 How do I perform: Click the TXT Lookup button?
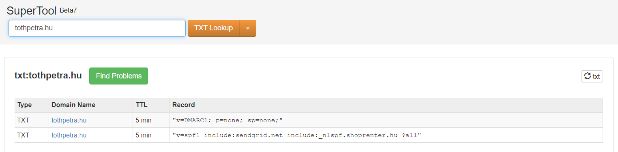coord(214,28)
